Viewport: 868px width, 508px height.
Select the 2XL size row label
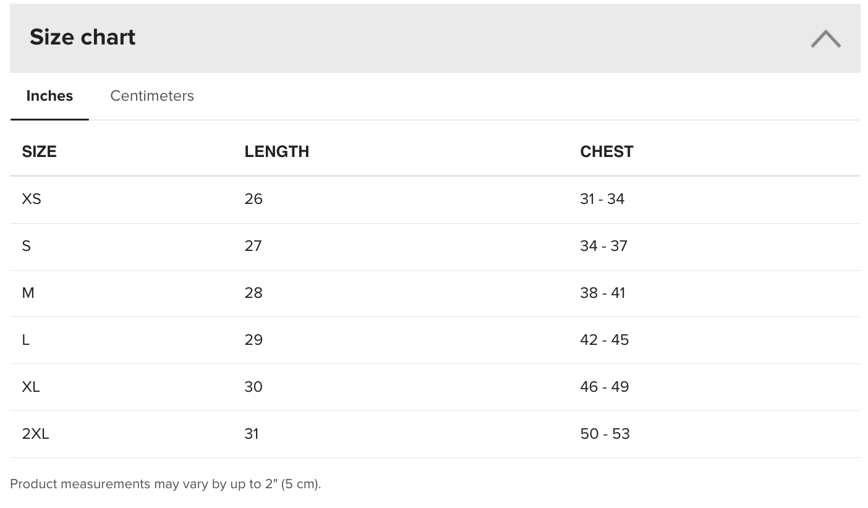click(35, 434)
